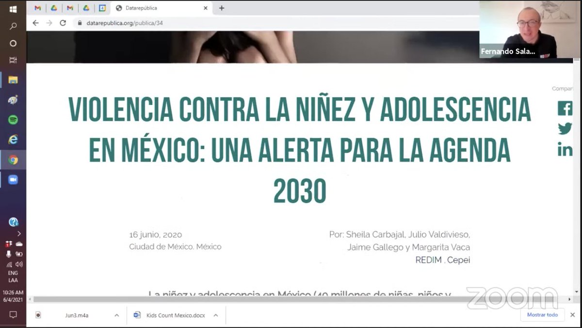Open the Windows notification center
582x328 pixels.
point(13,315)
